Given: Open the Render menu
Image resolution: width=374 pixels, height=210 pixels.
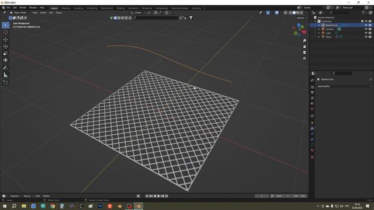Looking at the screenshot, I should tap(23, 8).
